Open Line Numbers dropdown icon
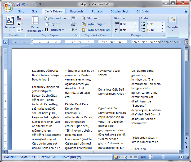This screenshot has height=162, width=191. tap(74, 24)
